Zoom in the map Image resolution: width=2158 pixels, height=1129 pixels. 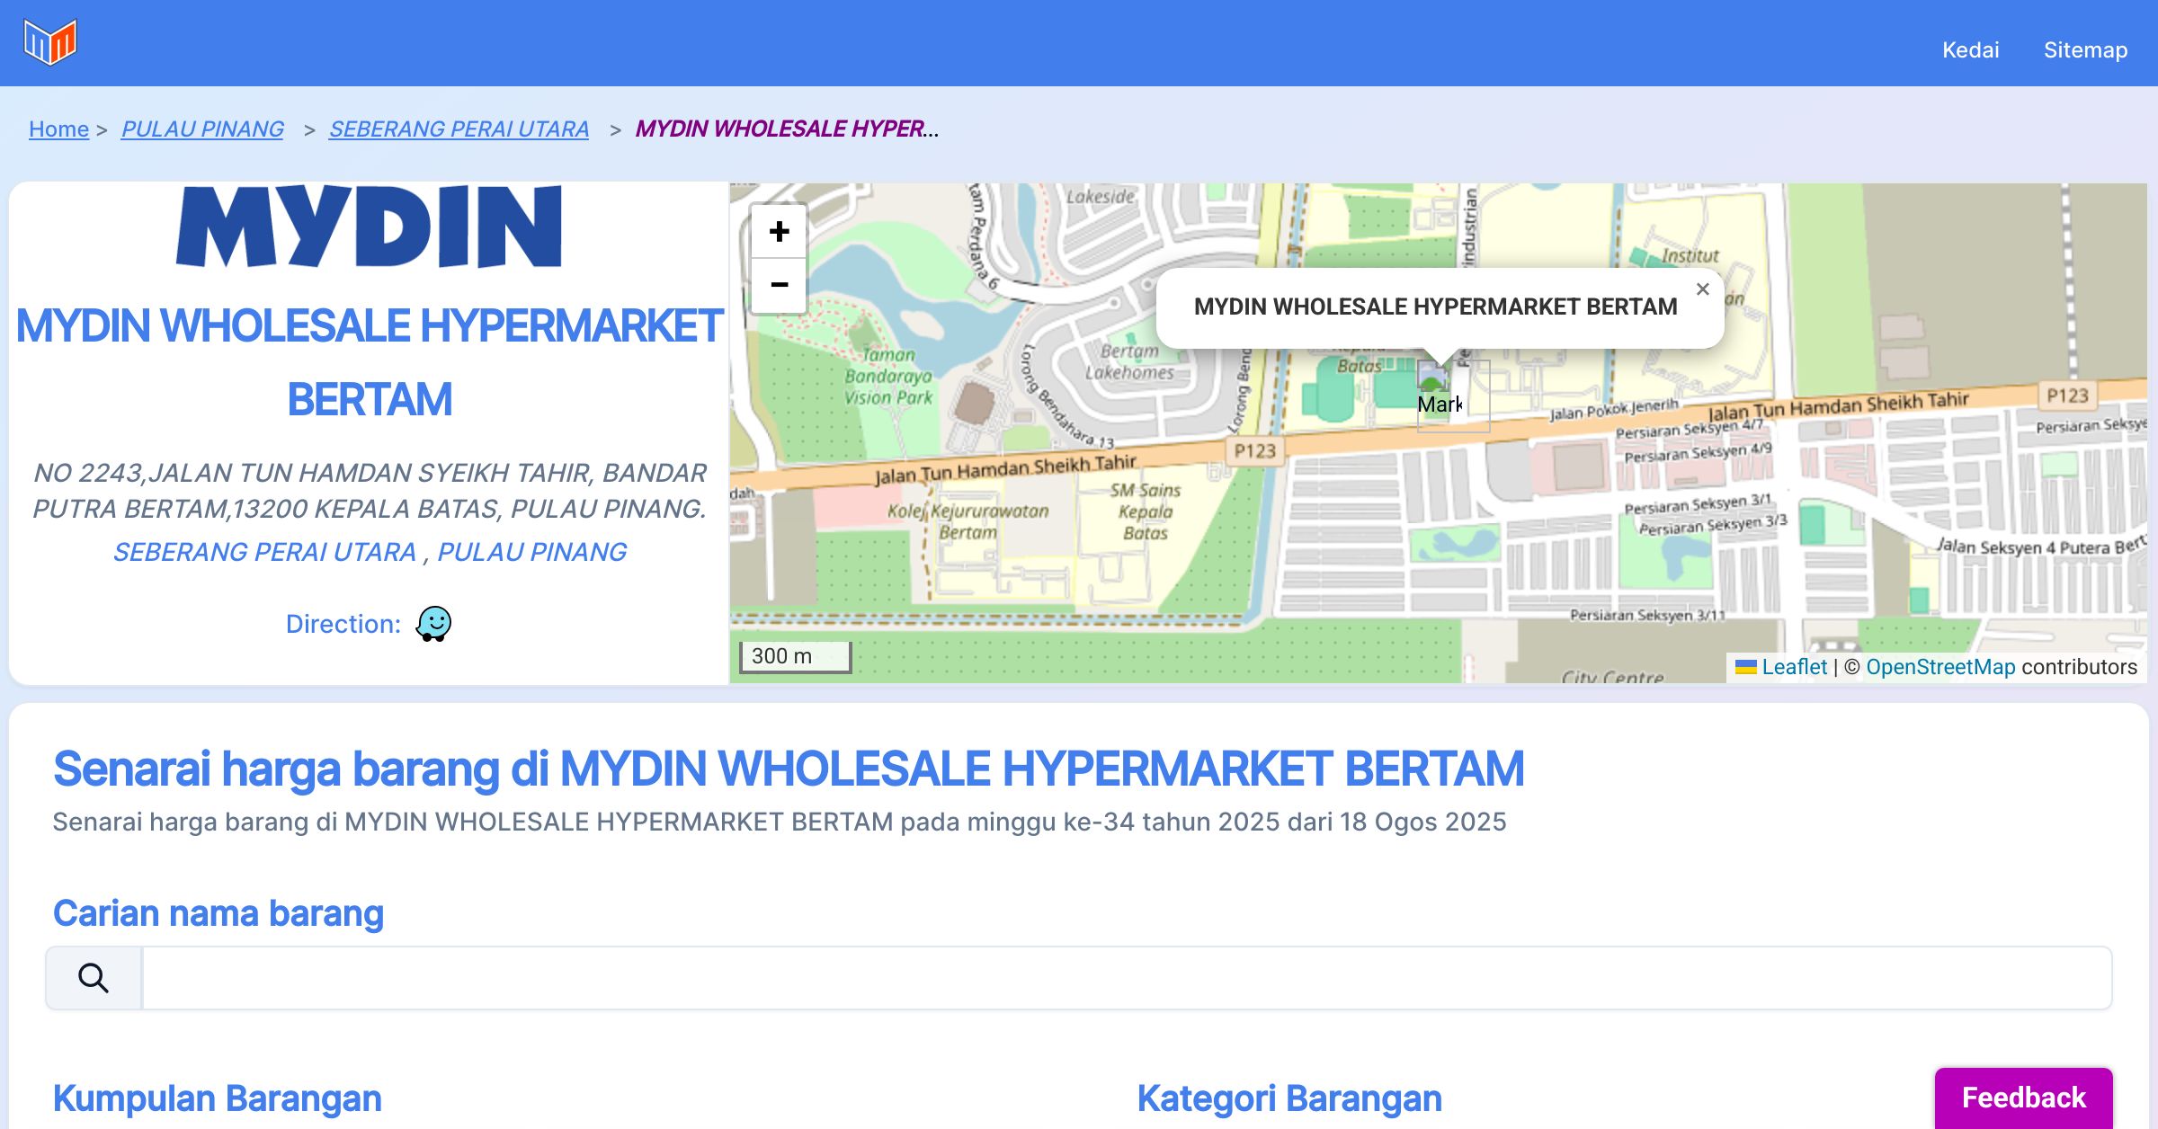pyautogui.click(x=779, y=232)
